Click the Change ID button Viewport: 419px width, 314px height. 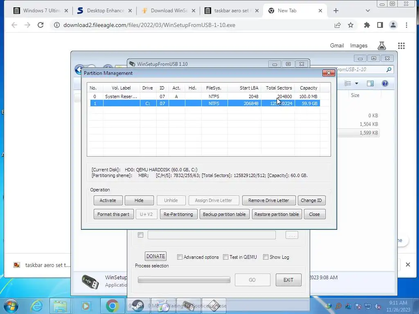[311, 200]
